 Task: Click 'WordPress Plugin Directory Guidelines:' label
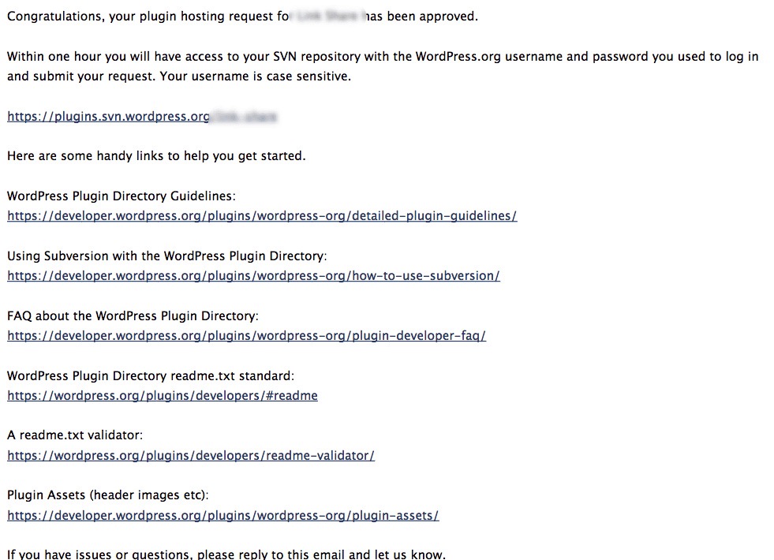click(x=121, y=196)
